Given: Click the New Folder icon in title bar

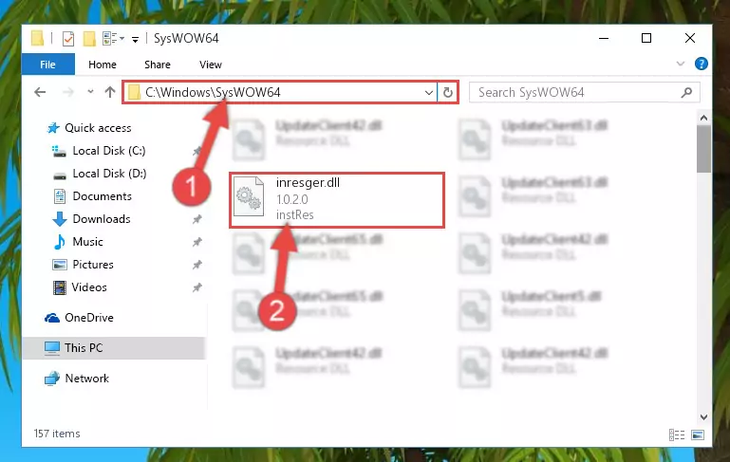Looking at the screenshot, I should click(x=89, y=39).
